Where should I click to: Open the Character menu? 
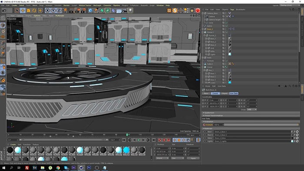[x=107, y=5]
